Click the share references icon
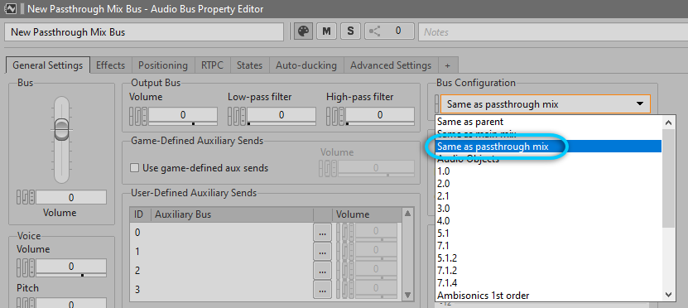Image resolution: width=688 pixels, height=308 pixels. tap(374, 31)
